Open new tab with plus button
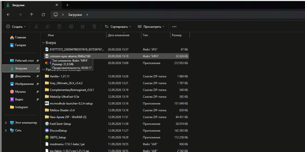Screen dimensions: 305x152 tap(67, 5)
